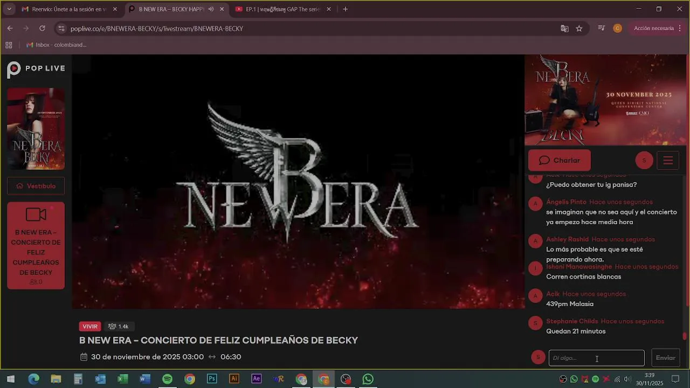Image resolution: width=690 pixels, height=388 pixels.
Task: Click the POP LIVE logo
Action: click(36, 69)
